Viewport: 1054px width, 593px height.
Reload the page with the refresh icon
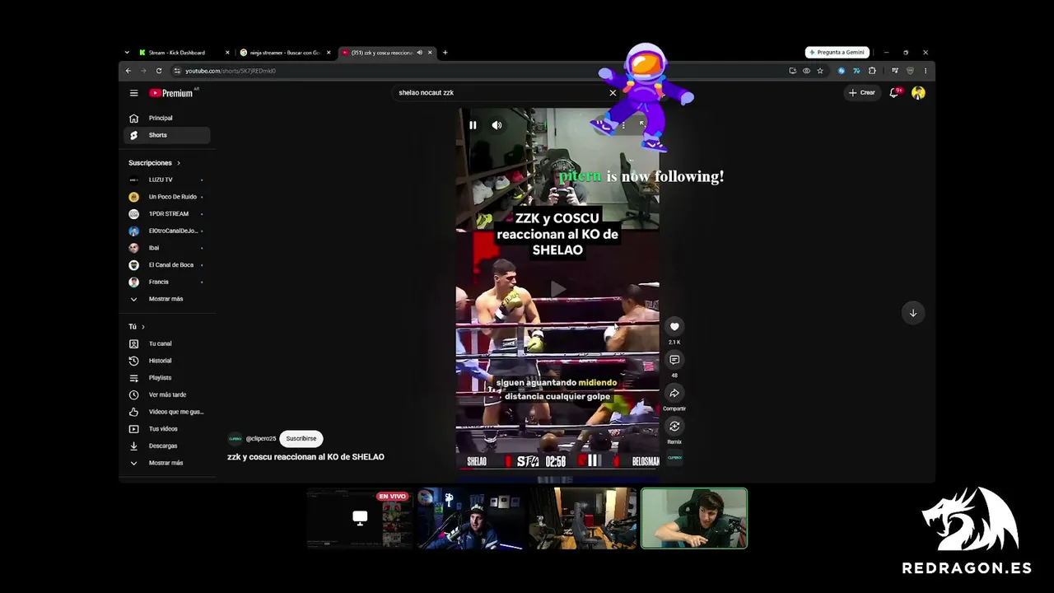click(x=159, y=71)
